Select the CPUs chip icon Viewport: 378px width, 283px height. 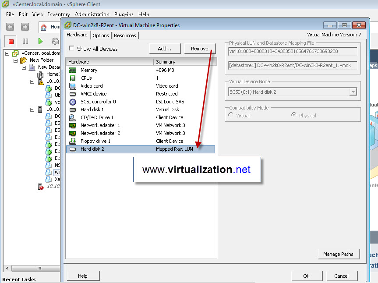pyautogui.click(x=73, y=78)
